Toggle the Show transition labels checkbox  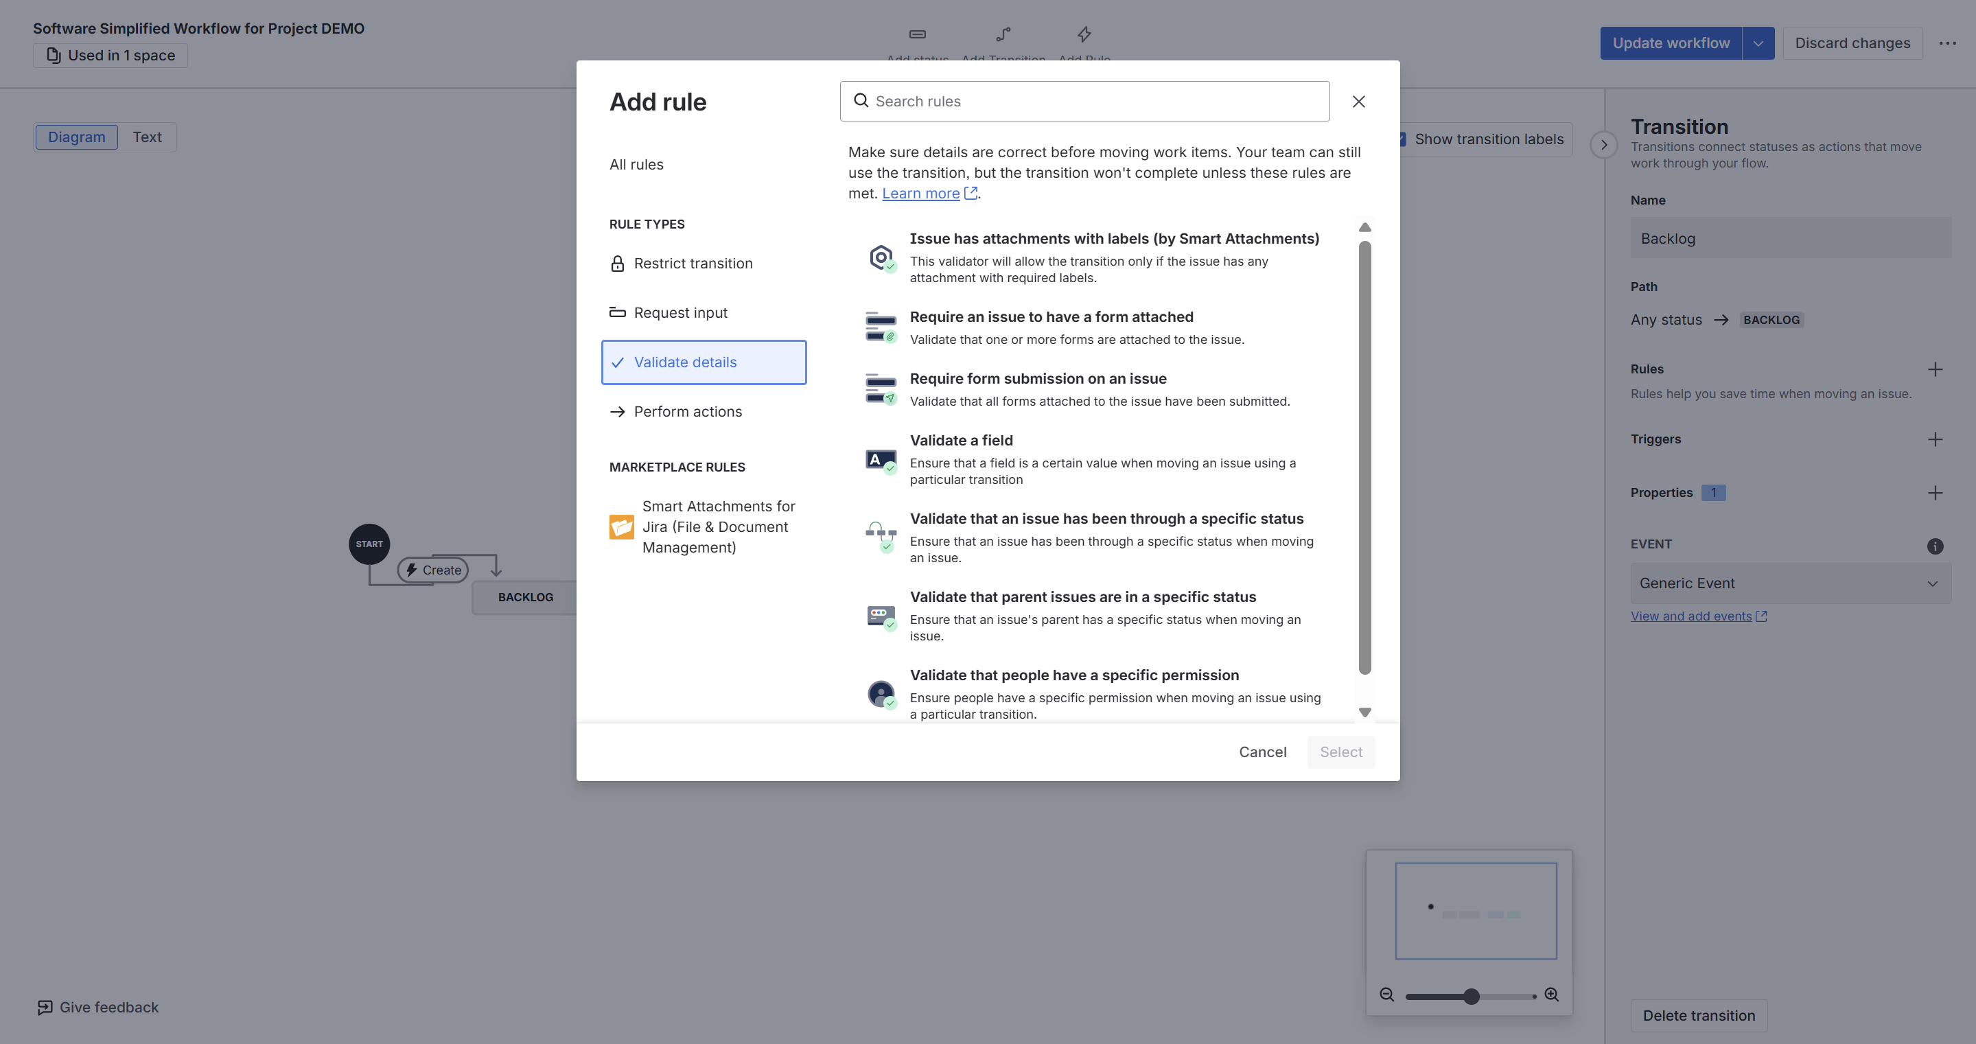[1402, 139]
